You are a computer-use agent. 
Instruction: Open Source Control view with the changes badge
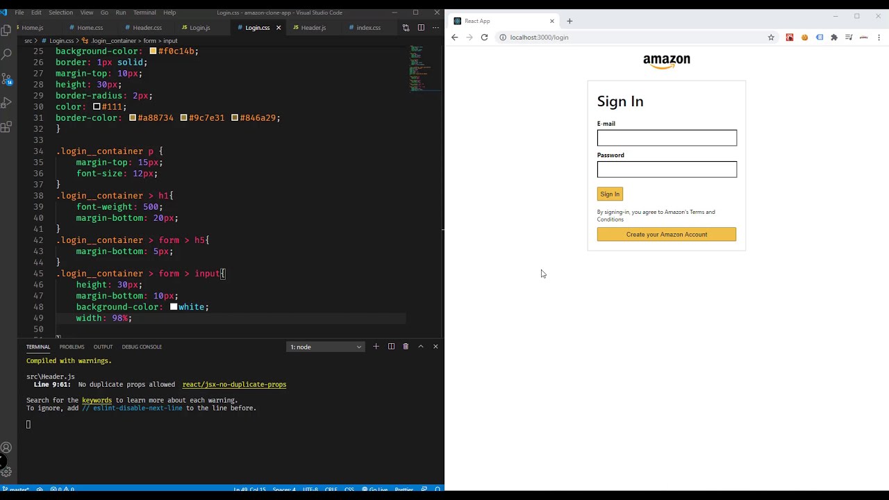[x=6, y=78]
